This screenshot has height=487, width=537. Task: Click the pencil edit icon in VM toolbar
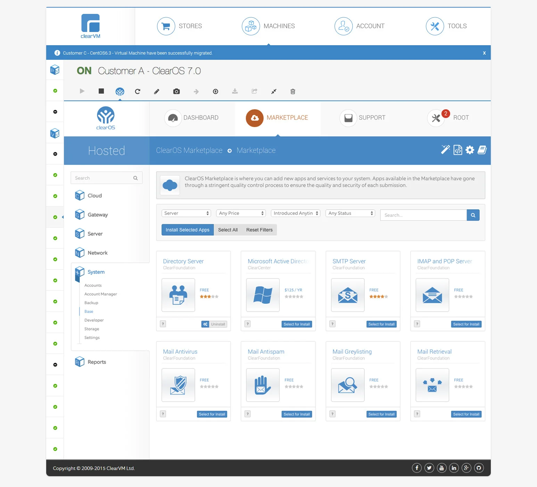coord(157,91)
